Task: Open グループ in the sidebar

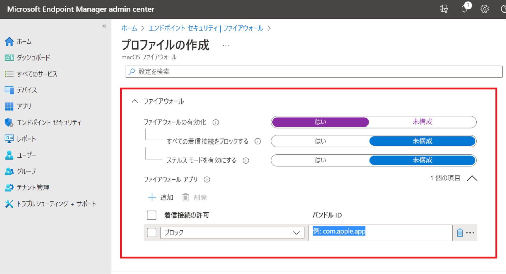Action: pyautogui.click(x=26, y=171)
